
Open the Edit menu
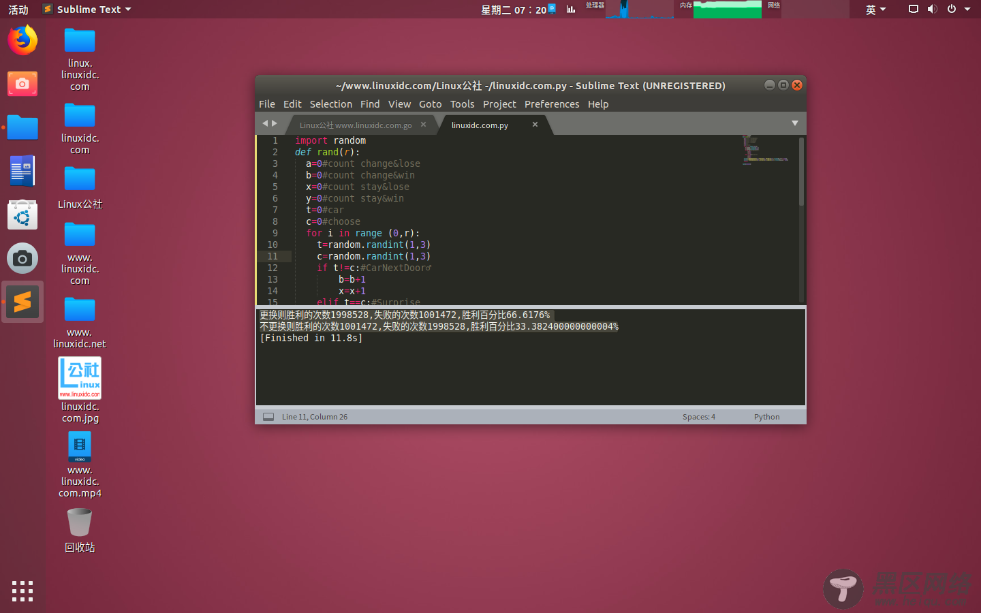click(292, 104)
